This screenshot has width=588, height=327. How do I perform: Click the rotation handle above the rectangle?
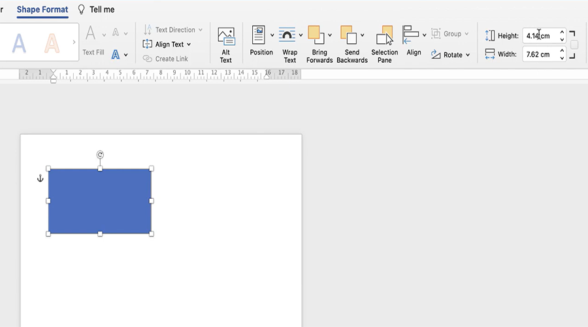click(x=100, y=155)
